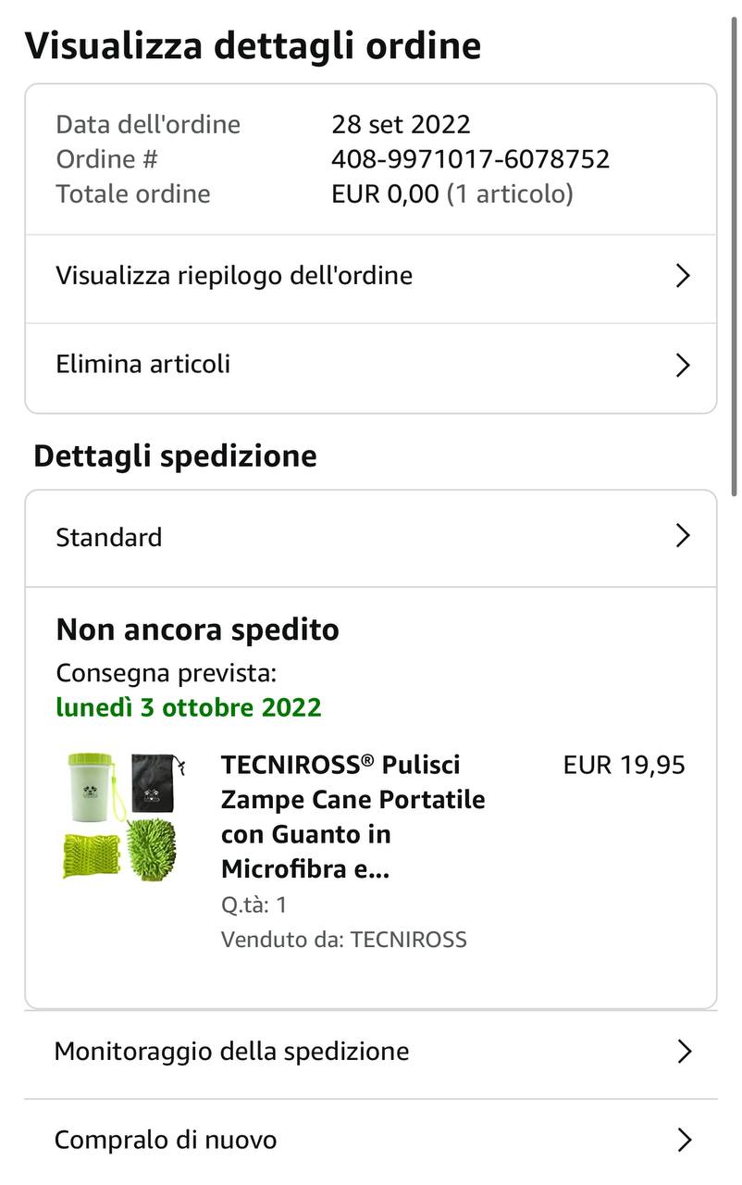The height and width of the screenshot is (1185, 742).
Task: Click chevron beside Visualizza riepilogo dell'ordine
Action: tap(683, 276)
